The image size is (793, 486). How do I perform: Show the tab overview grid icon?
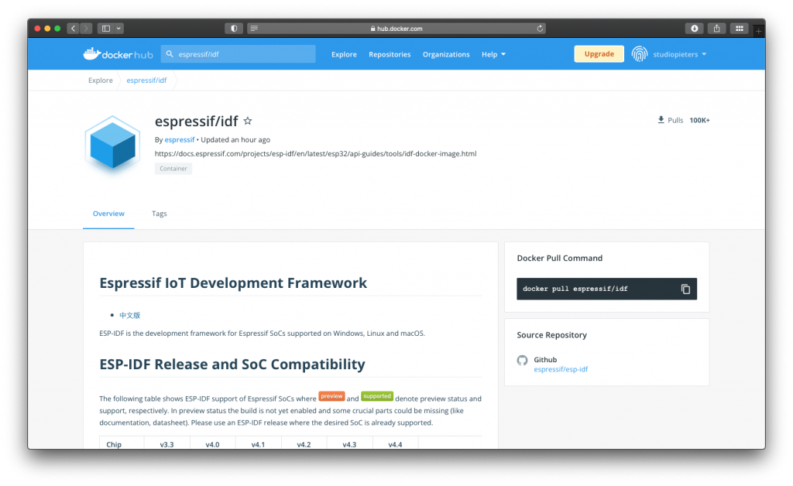point(739,29)
